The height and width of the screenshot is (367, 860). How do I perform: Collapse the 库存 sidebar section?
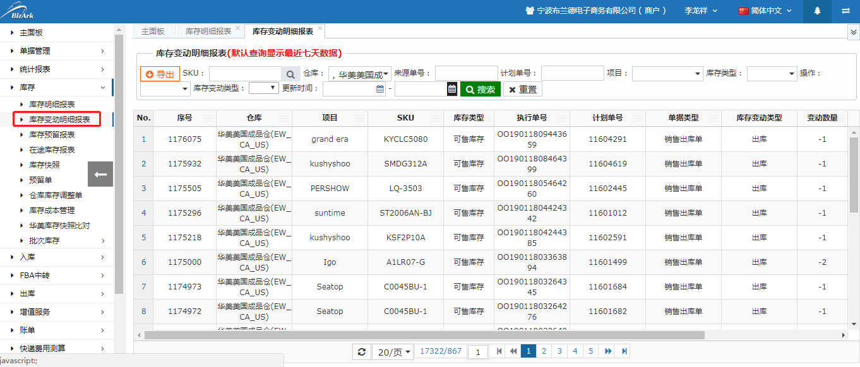click(57, 88)
